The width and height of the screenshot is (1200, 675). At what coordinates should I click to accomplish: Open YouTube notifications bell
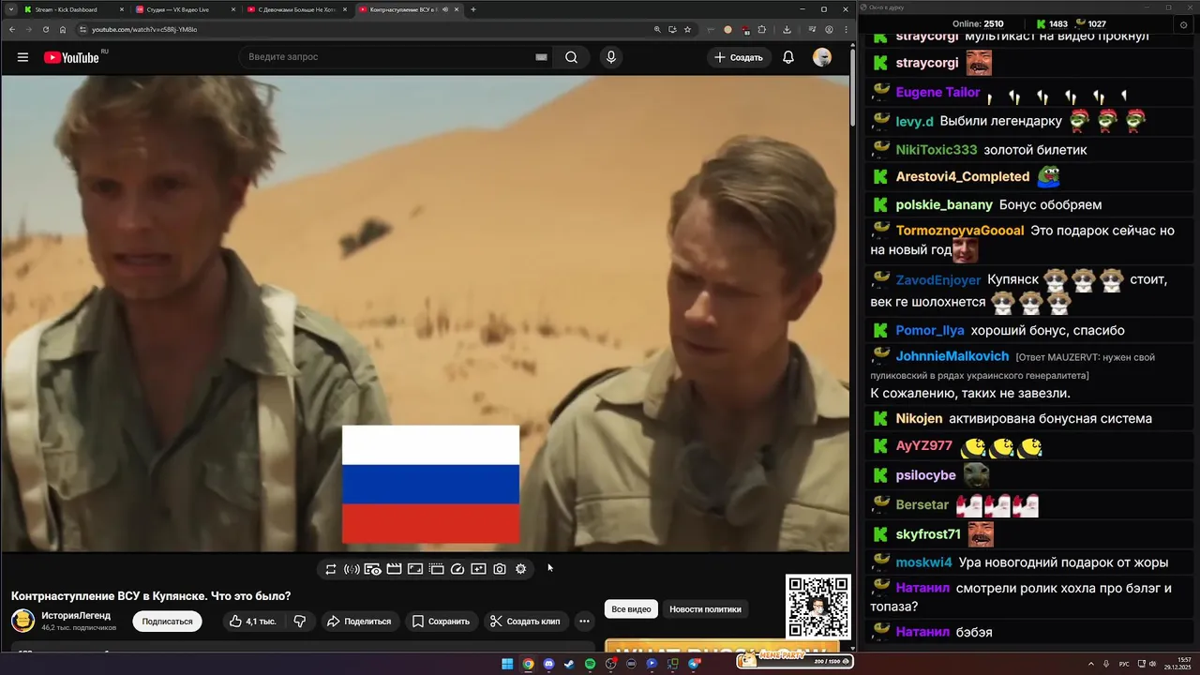coord(788,57)
